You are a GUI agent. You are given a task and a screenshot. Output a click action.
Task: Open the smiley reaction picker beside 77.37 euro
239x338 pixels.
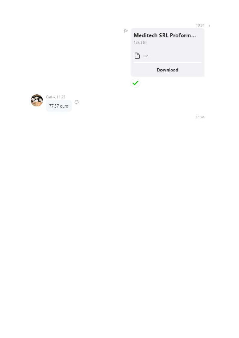click(77, 102)
